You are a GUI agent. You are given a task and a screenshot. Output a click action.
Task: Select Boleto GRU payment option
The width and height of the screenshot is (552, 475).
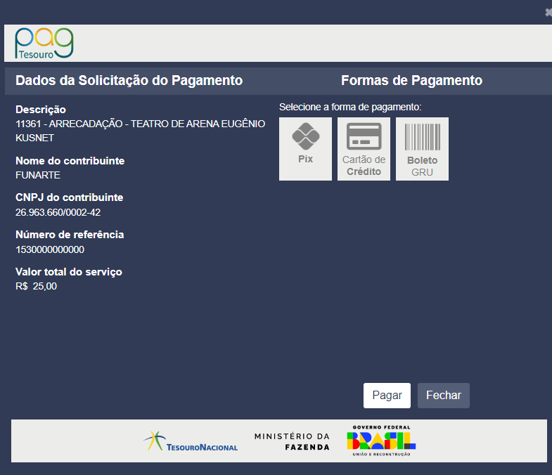tap(422, 149)
